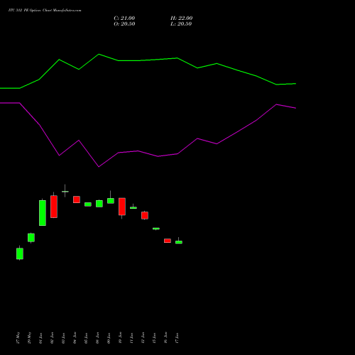
Task: Select the 17 Jun date label
Action: tap(177, 338)
